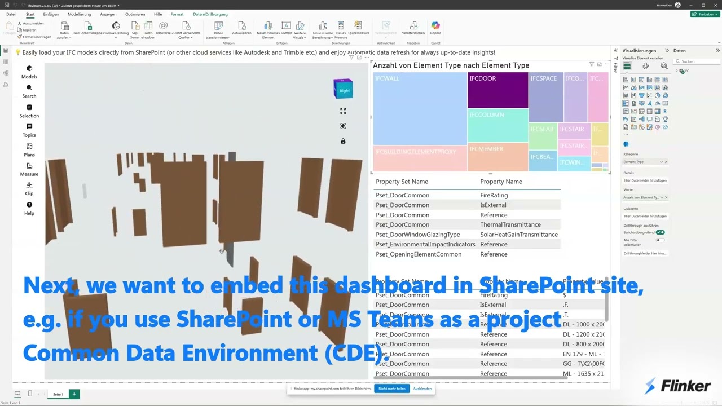Switch to Optimieren ribbon tab

(135, 14)
